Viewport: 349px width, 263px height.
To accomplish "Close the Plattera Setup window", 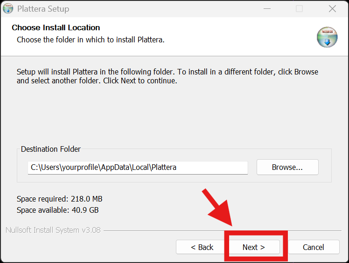I will pyautogui.click(x=332, y=8).
